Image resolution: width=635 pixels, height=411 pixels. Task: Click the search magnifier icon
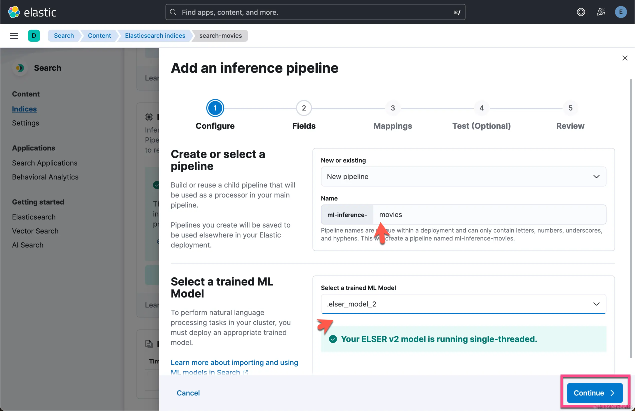point(173,12)
